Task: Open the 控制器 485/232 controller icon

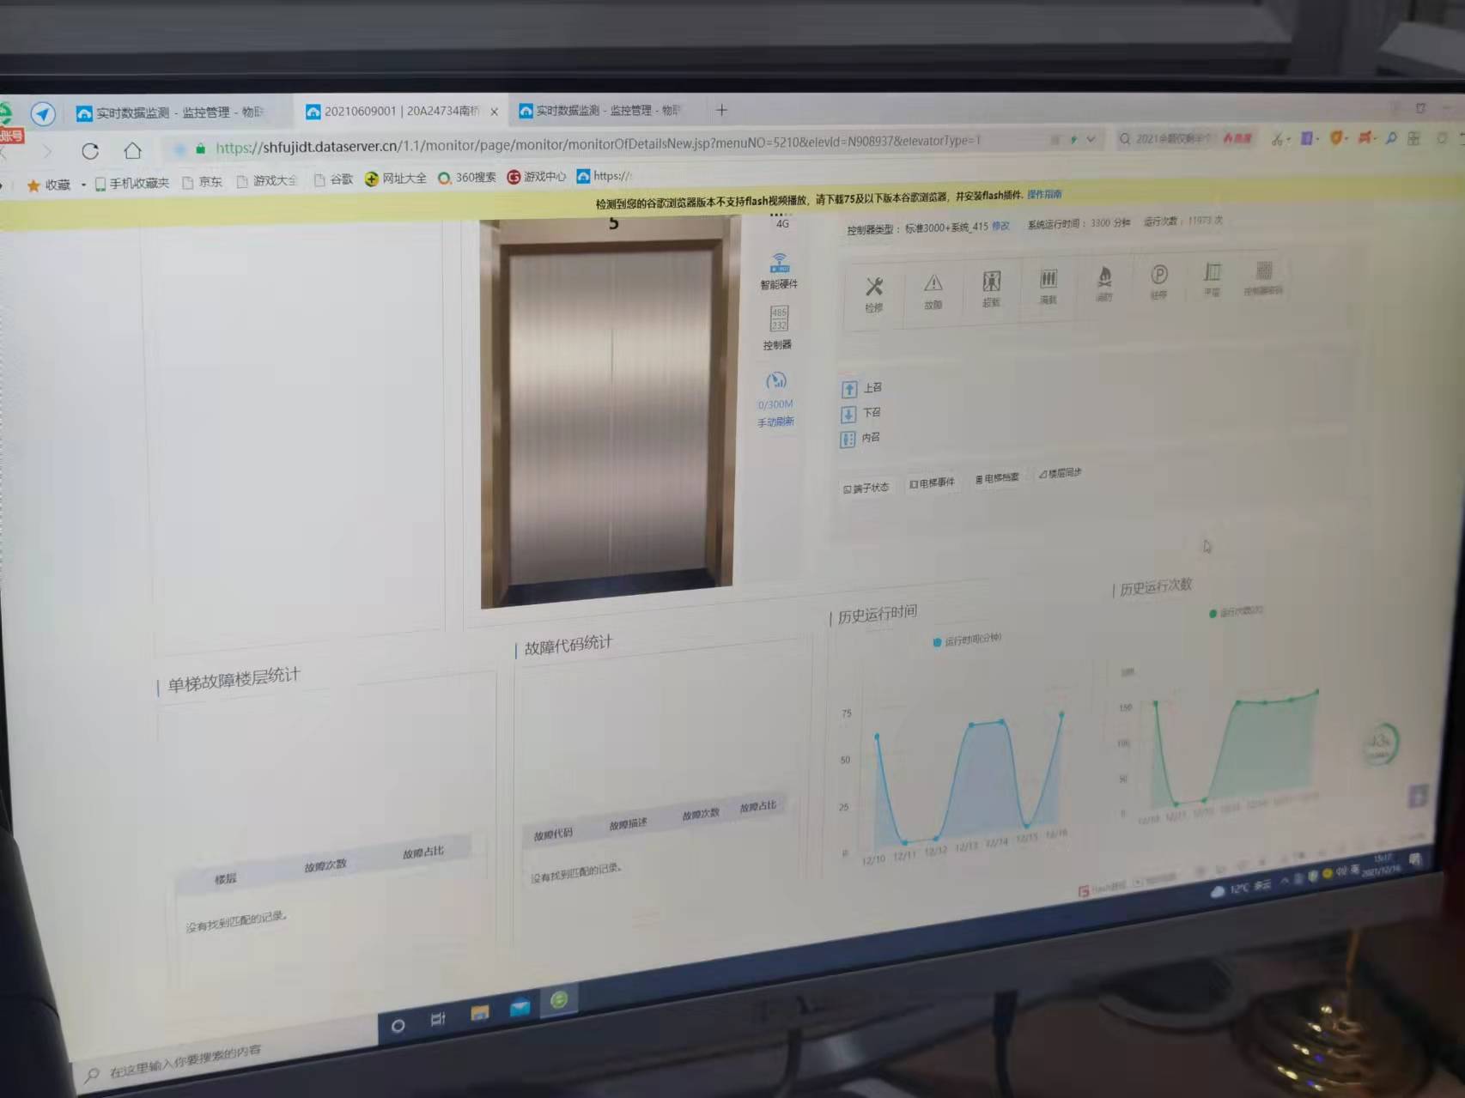Action: click(778, 319)
